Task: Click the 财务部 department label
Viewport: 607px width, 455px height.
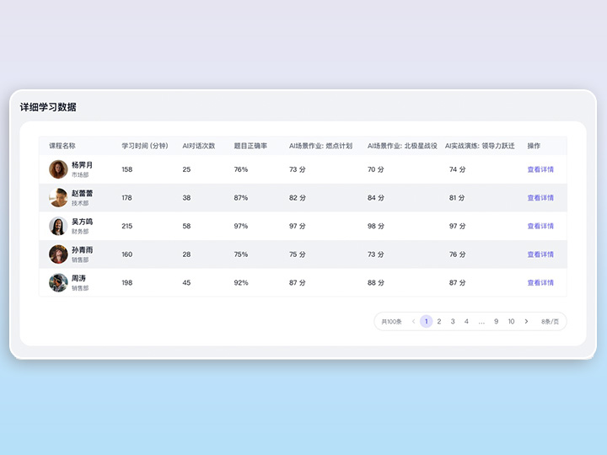Action: coord(80,232)
